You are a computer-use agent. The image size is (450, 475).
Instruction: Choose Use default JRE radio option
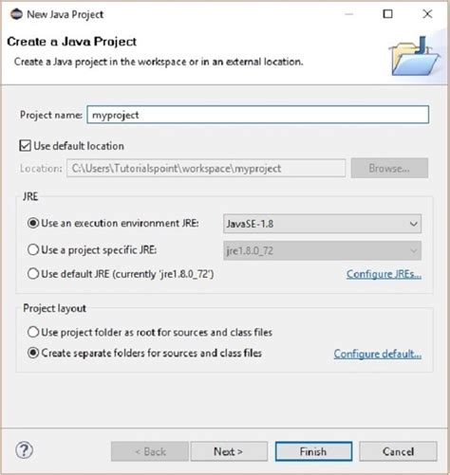click(33, 274)
